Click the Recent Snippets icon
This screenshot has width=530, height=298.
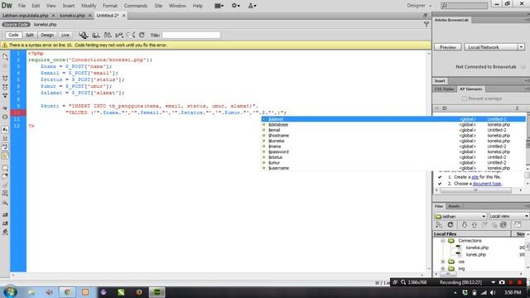coord(5,193)
